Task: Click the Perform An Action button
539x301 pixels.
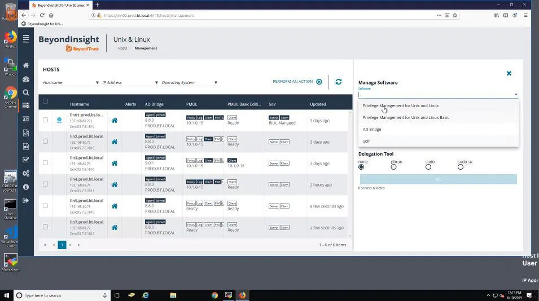Action: (x=297, y=82)
